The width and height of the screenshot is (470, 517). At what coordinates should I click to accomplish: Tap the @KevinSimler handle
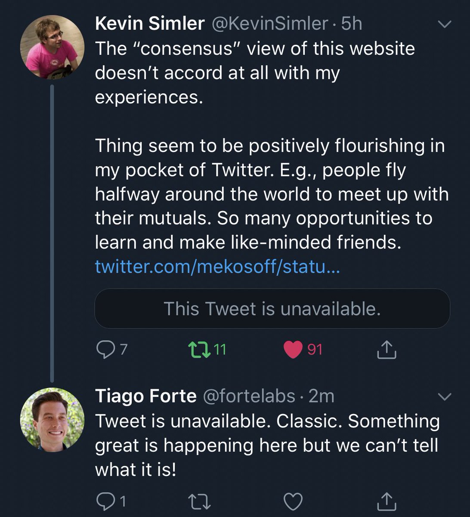[269, 24]
